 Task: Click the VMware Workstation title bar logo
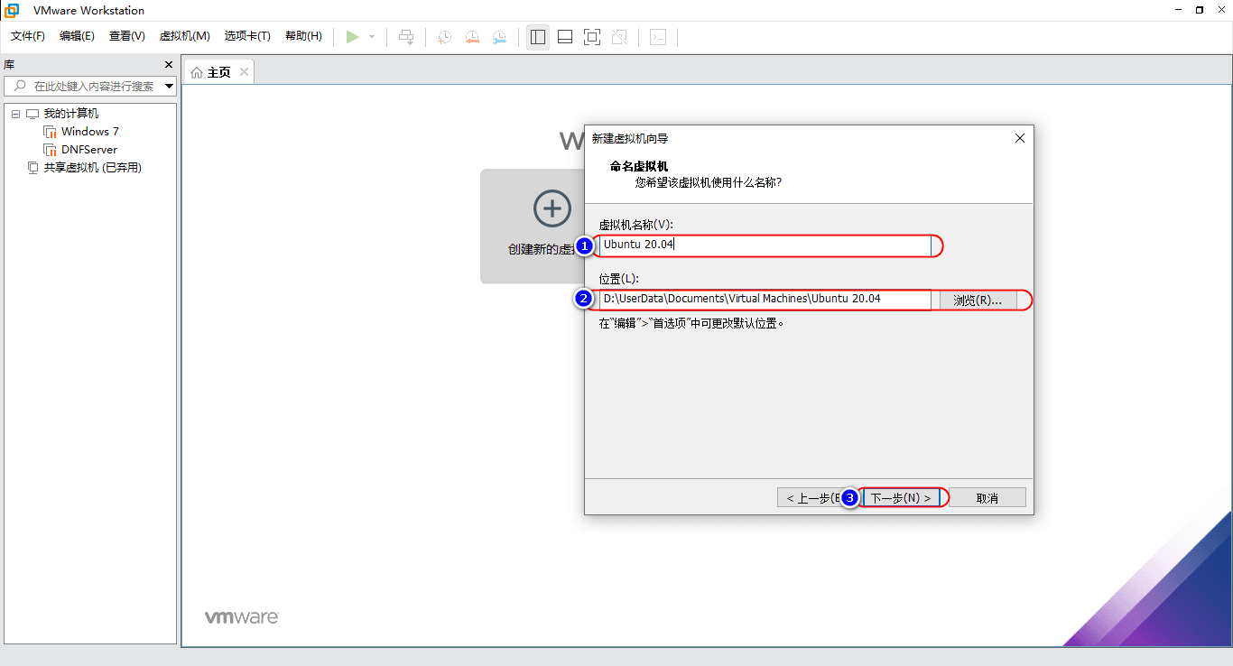tap(13, 10)
